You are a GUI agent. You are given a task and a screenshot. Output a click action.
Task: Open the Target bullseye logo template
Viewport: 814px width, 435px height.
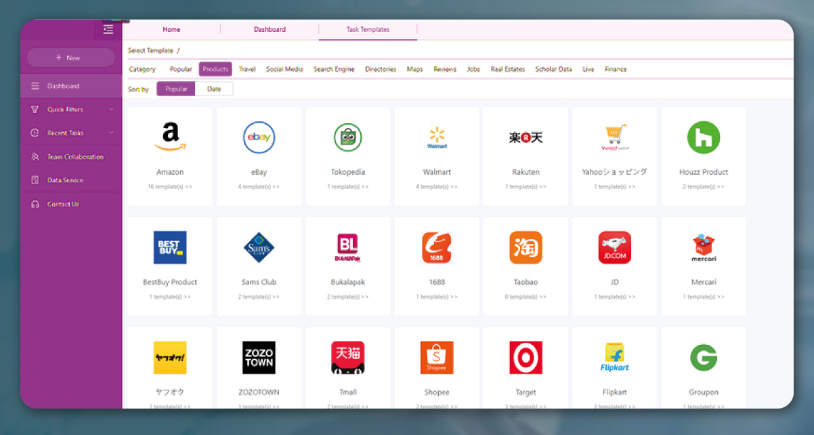[x=526, y=358]
